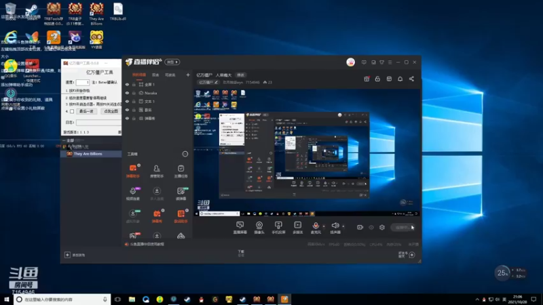Click the start streaming pill button
This screenshot has height=305, width=543.
[402, 227]
